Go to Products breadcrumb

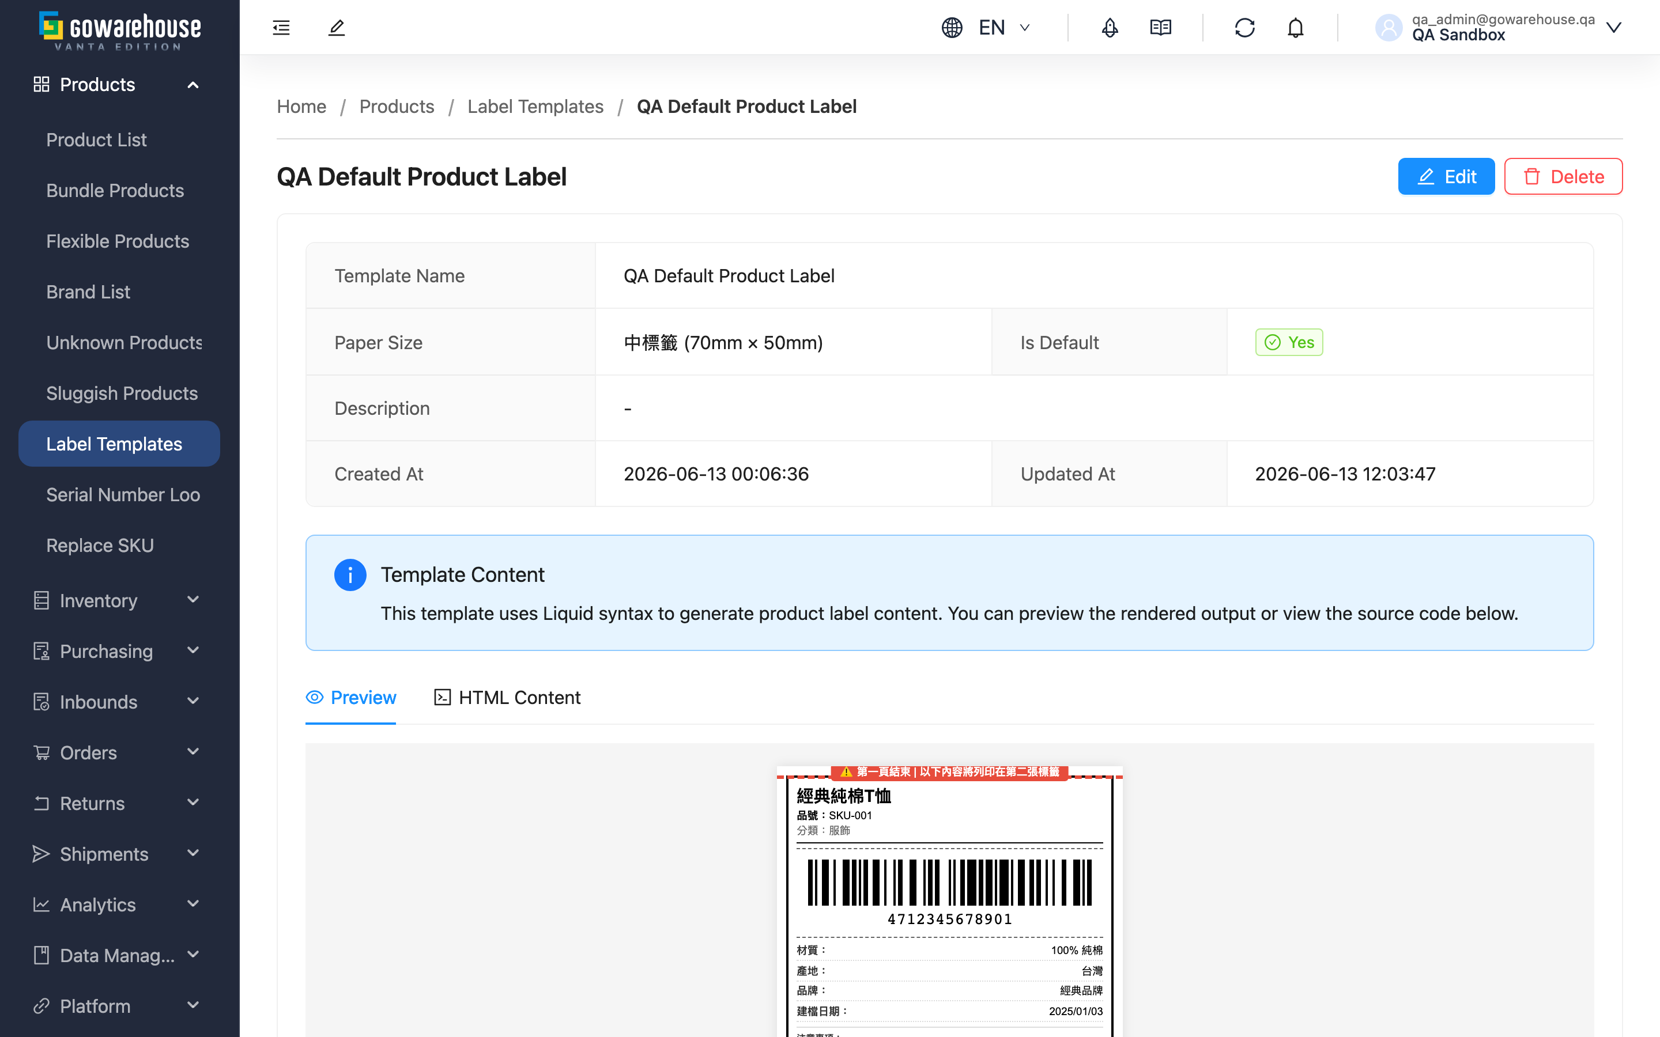point(397,107)
